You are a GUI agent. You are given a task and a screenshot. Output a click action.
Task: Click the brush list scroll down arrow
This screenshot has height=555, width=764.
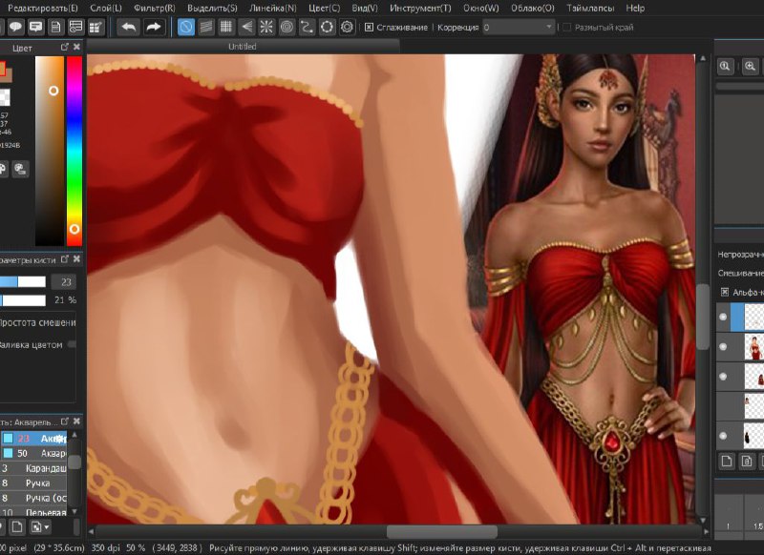point(74,512)
